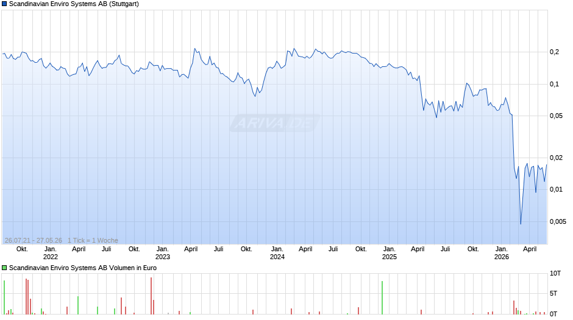Click the 0,02 price axis label

point(556,158)
